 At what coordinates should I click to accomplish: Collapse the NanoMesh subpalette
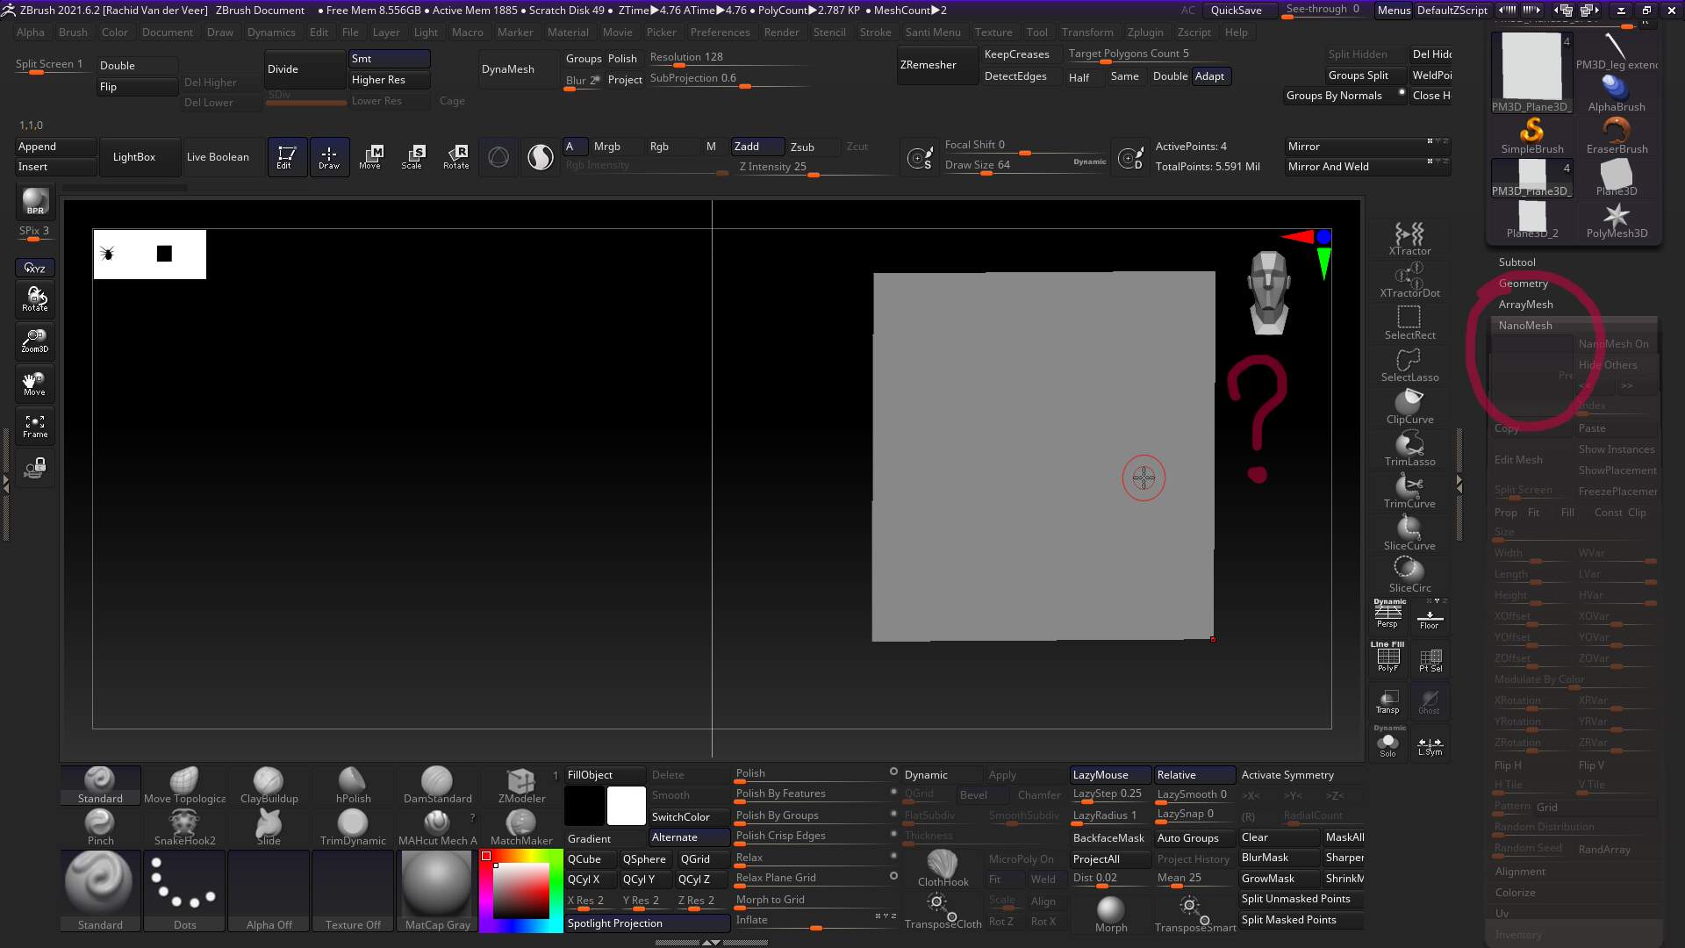pyautogui.click(x=1525, y=325)
